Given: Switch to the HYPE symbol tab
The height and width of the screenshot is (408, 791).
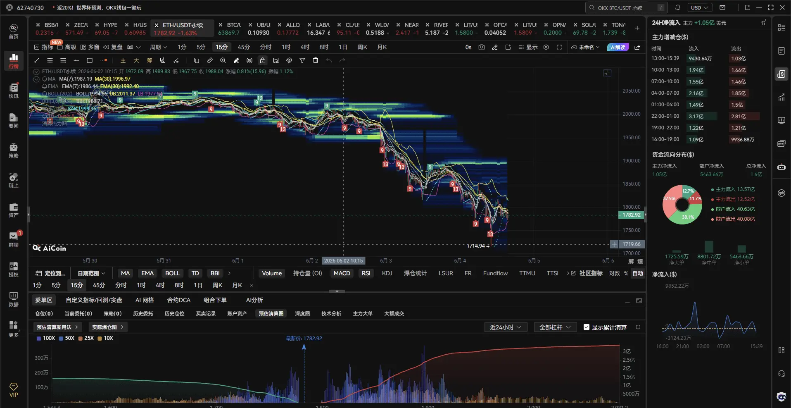Looking at the screenshot, I should pos(106,29).
